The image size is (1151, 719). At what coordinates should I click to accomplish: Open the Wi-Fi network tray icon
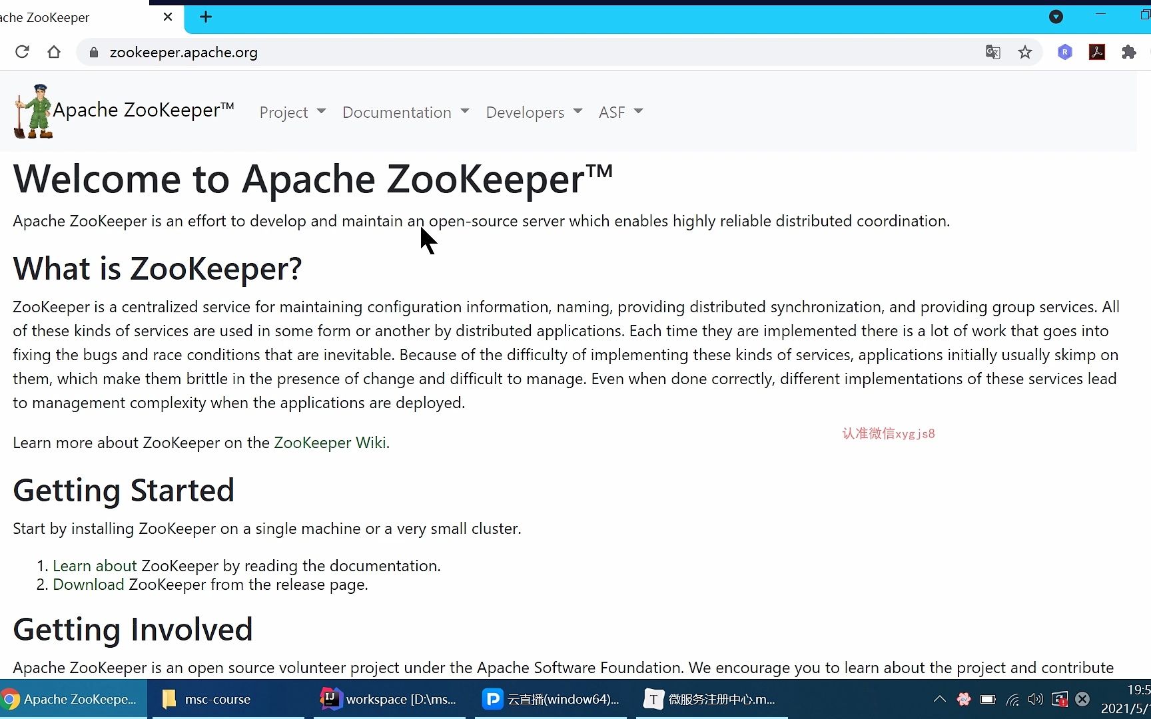[x=1012, y=699]
